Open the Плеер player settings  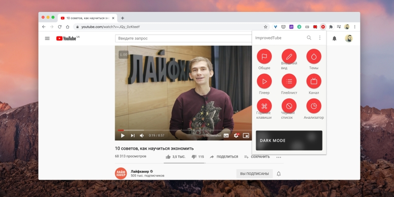pyautogui.click(x=264, y=81)
